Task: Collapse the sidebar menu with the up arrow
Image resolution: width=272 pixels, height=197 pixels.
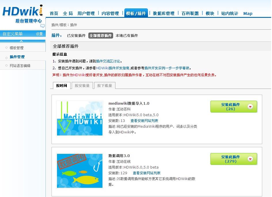Action: [21, 41]
